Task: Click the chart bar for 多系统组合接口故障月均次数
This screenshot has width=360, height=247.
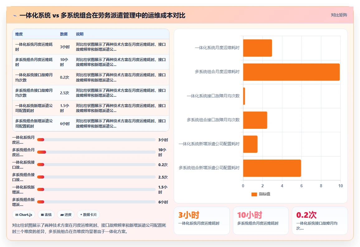Action: pos(255,120)
